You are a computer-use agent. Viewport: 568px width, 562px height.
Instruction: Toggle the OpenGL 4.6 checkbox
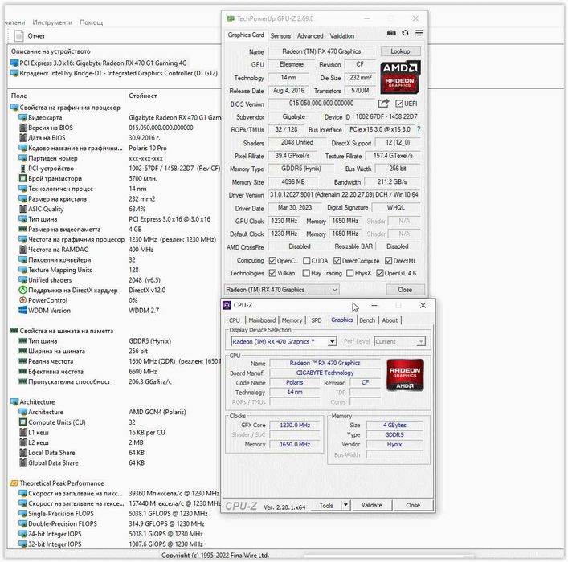click(x=380, y=273)
